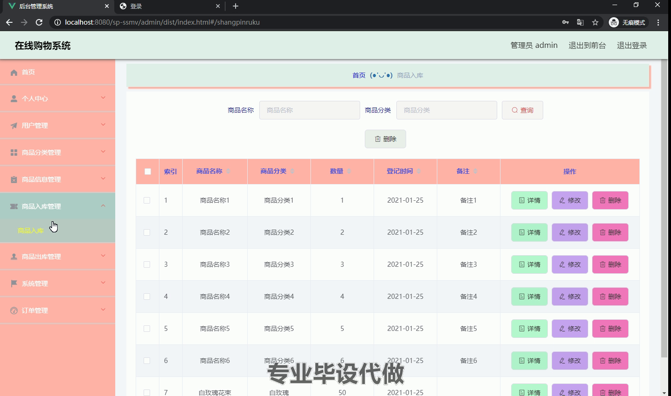671x396 pixels.
Task: Click 首页 in the breadcrumb
Action: (x=359, y=75)
